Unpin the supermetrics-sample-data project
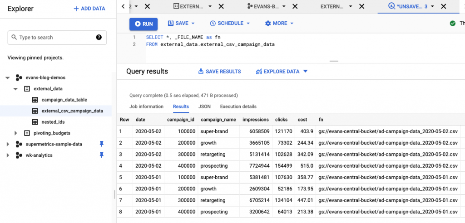The width and height of the screenshot is (465, 223). coord(101,144)
